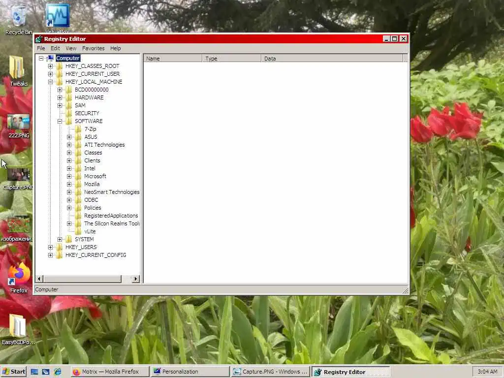This screenshot has width=504, height=378.
Task: Click tree pane scroll left arrow
Action: (39, 279)
